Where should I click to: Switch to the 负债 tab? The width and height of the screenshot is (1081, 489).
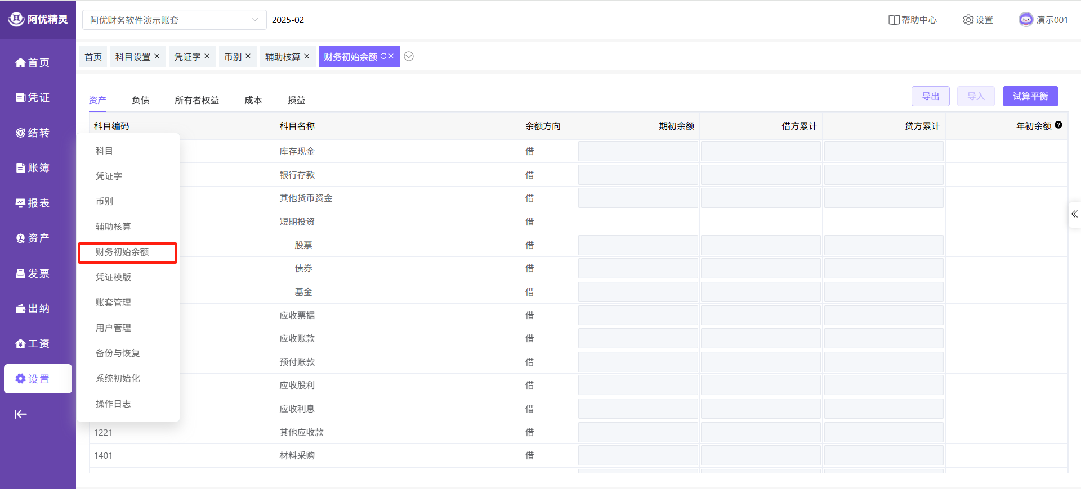tap(141, 100)
